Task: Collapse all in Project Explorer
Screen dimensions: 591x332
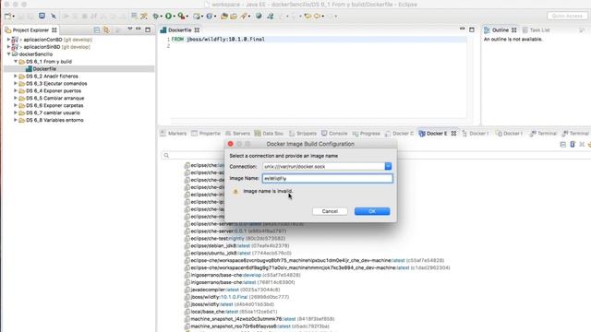Action: pos(97,30)
